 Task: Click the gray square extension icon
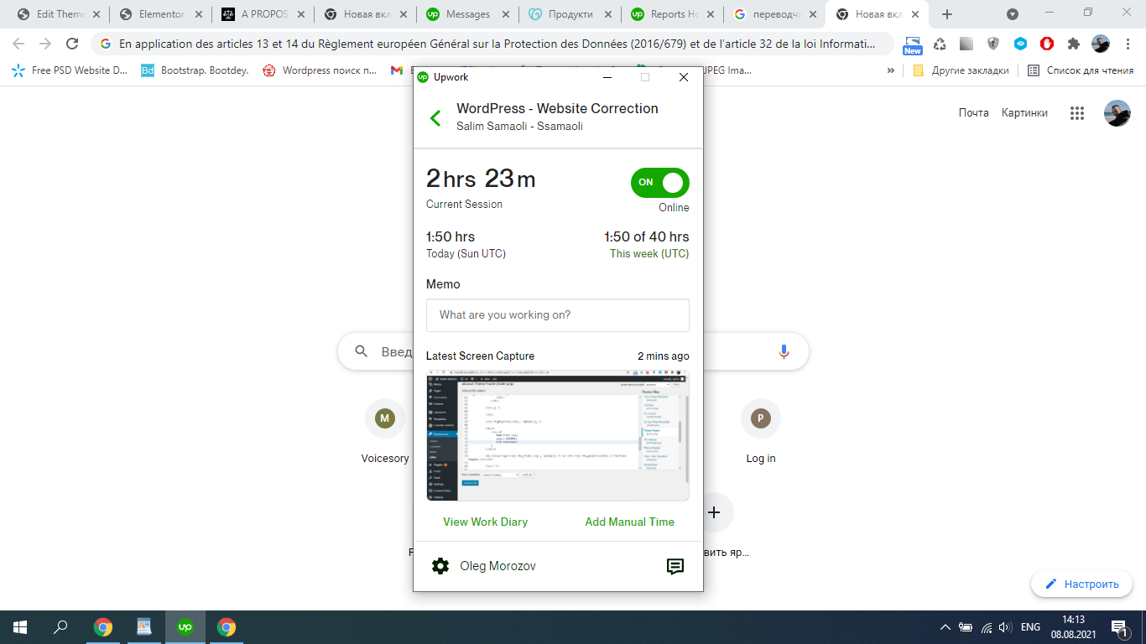tap(966, 44)
